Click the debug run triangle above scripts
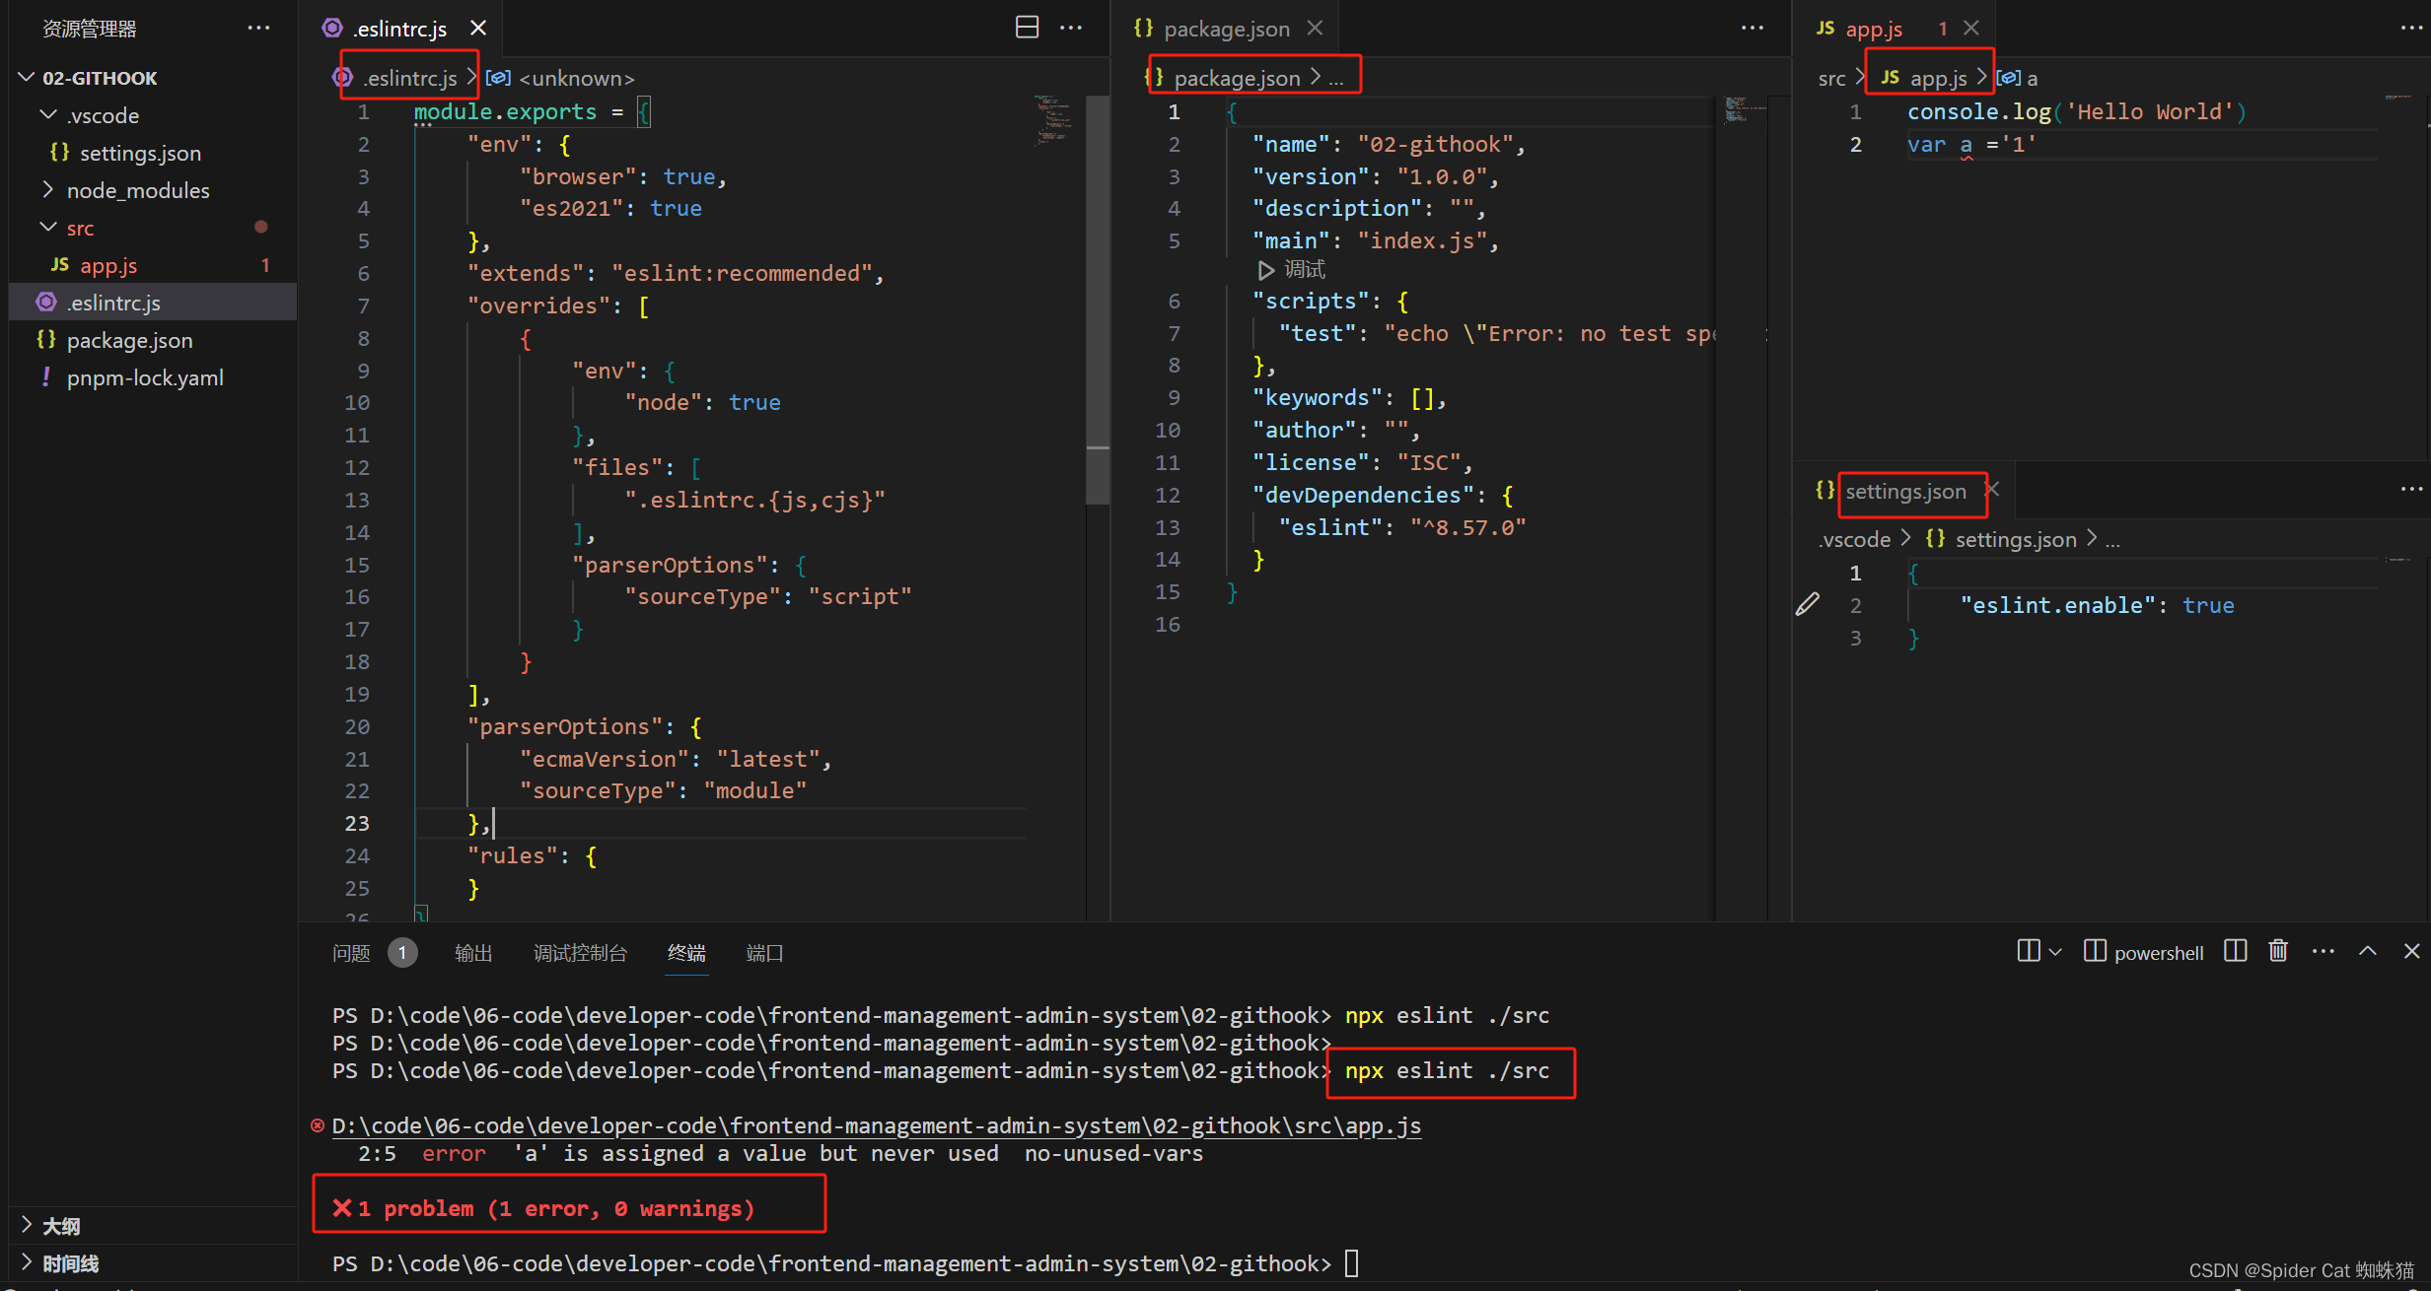Image resolution: width=2431 pixels, height=1291 pixels. coord(1266,269)
